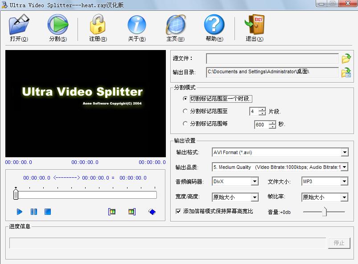Pause the video preview
The width and height of the screenshot is (358, 264).
tap(34, 212)
